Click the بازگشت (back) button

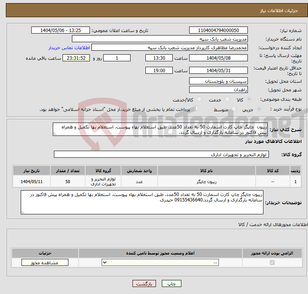[x=144, y=284]
